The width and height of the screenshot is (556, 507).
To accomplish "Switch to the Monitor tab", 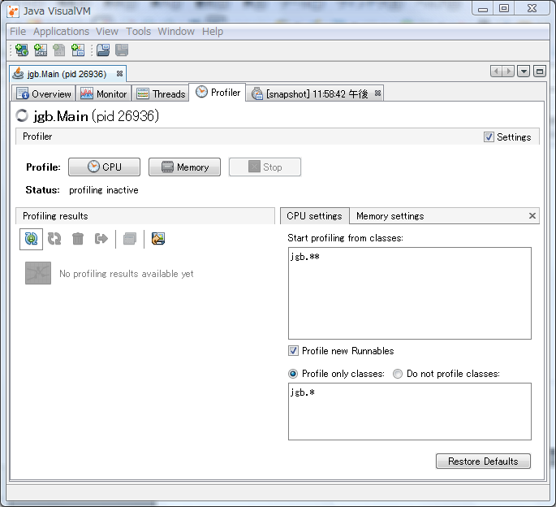I will [104, 93].
